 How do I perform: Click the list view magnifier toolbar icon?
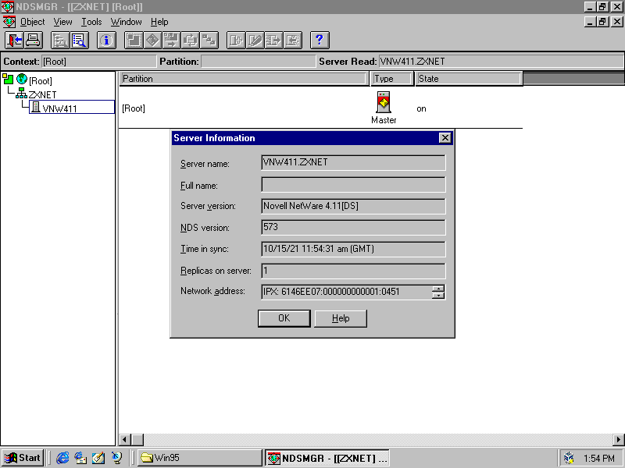click(79, 41)
